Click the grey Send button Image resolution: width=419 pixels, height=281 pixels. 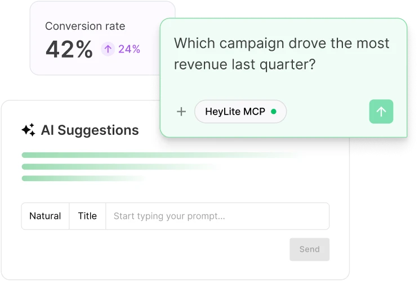[309, 249]
